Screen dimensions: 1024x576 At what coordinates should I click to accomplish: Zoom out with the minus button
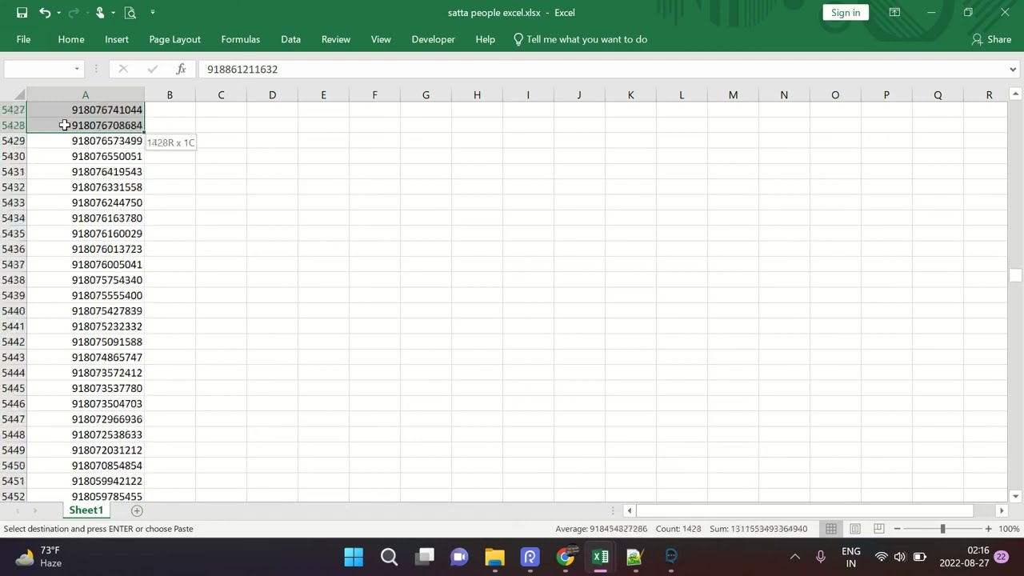click(897, 529)
